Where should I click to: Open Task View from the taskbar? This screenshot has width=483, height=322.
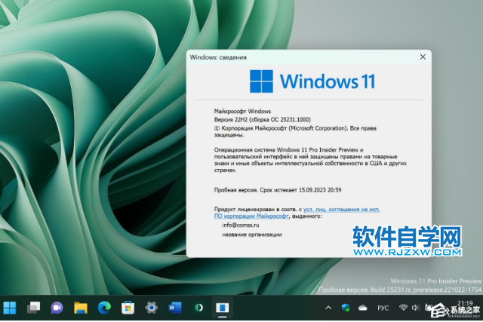[x=33, y=308]
